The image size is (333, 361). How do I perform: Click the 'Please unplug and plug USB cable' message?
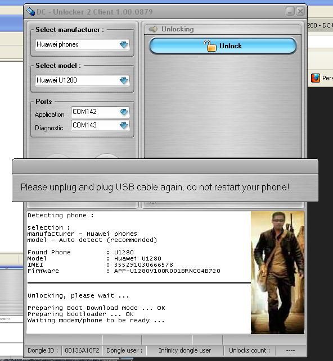(x=155, y=187)
